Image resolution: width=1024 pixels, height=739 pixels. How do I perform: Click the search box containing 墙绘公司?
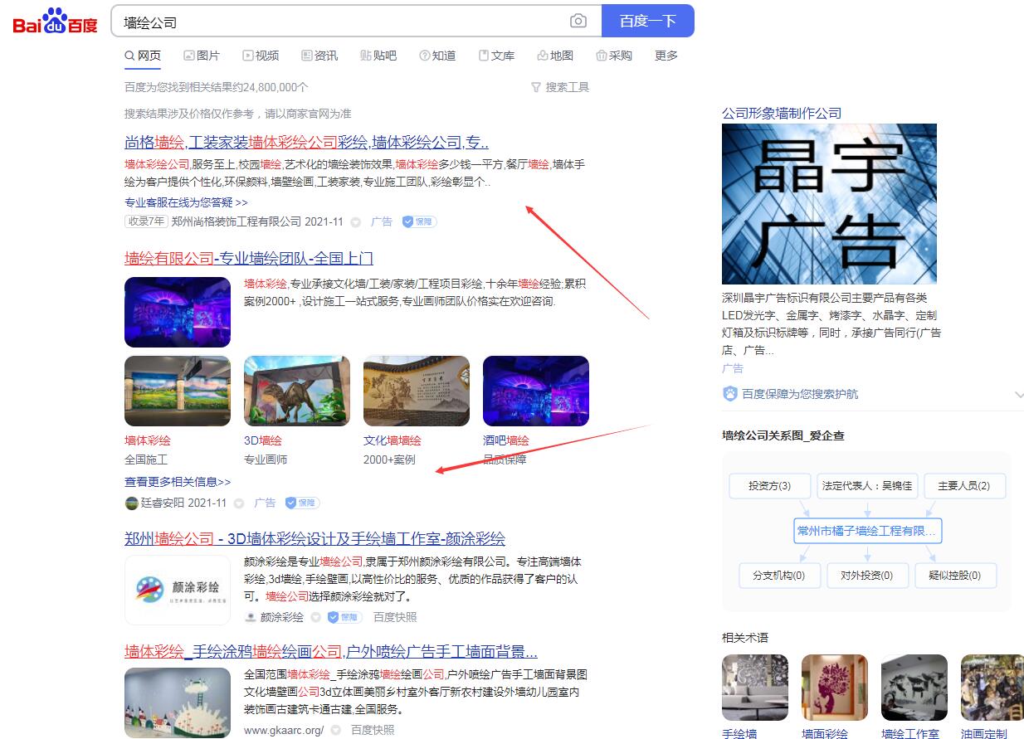tap(340, 22)
